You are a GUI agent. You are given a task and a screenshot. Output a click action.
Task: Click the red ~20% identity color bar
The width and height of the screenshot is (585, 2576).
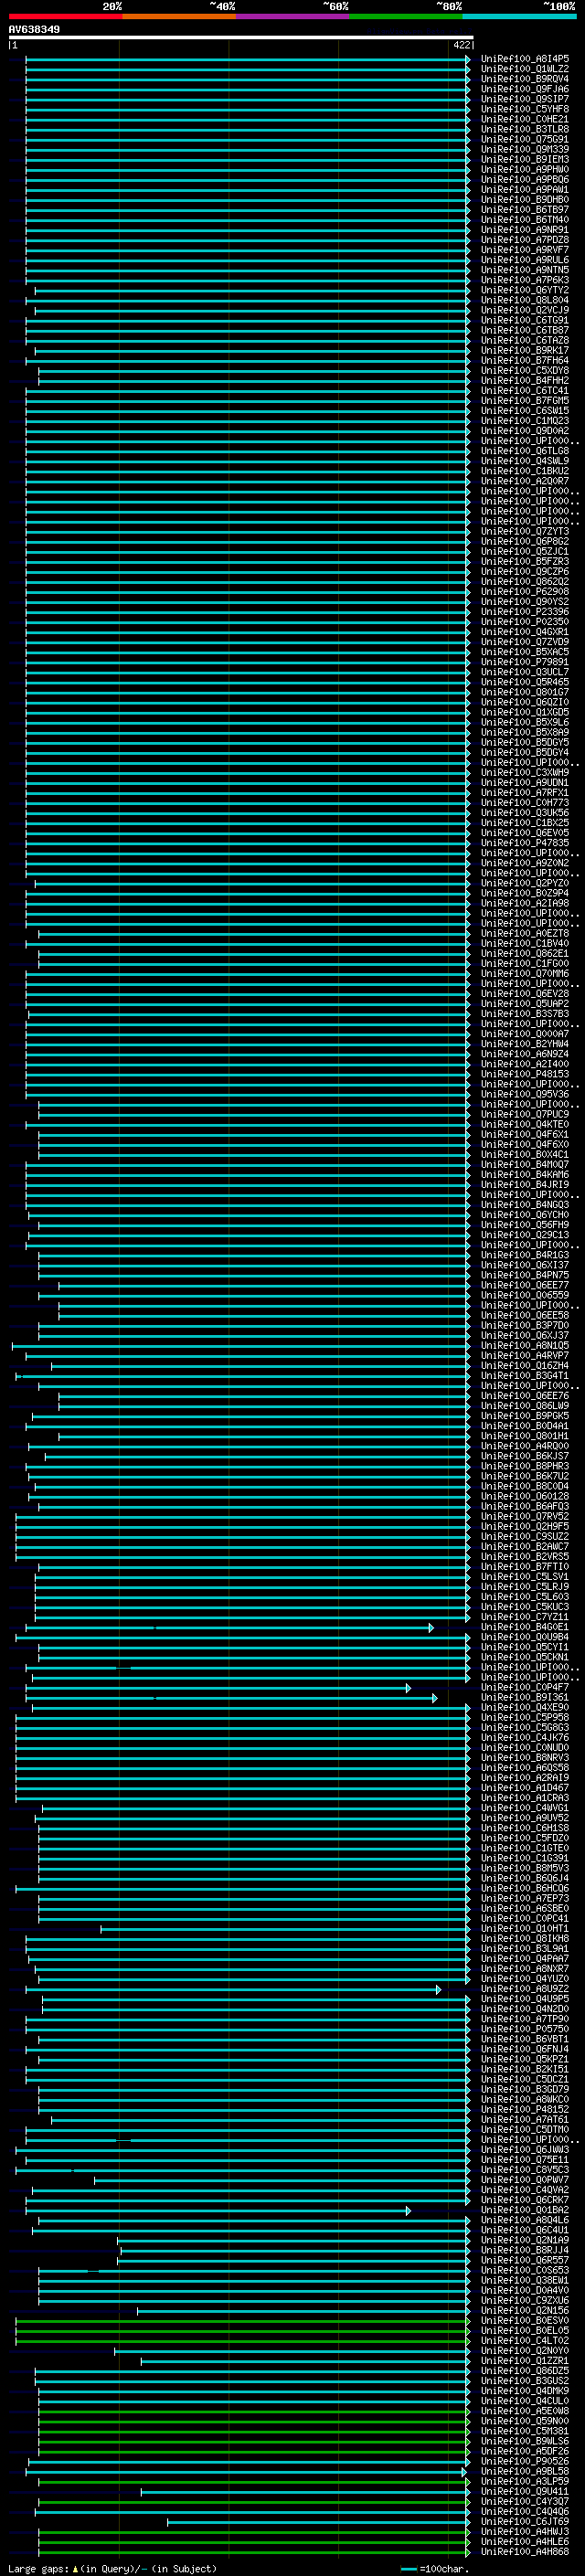coord(65,16)
